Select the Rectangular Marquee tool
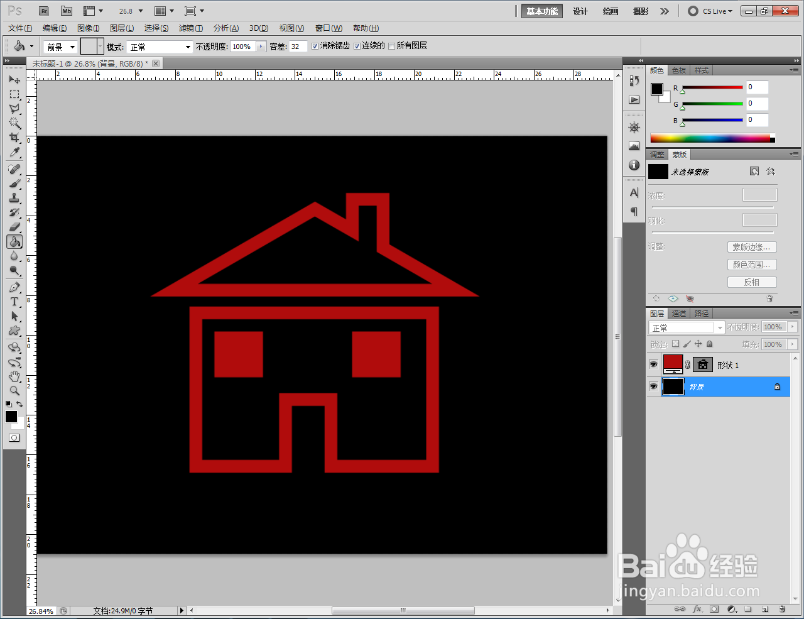 (x=14, y=94)
